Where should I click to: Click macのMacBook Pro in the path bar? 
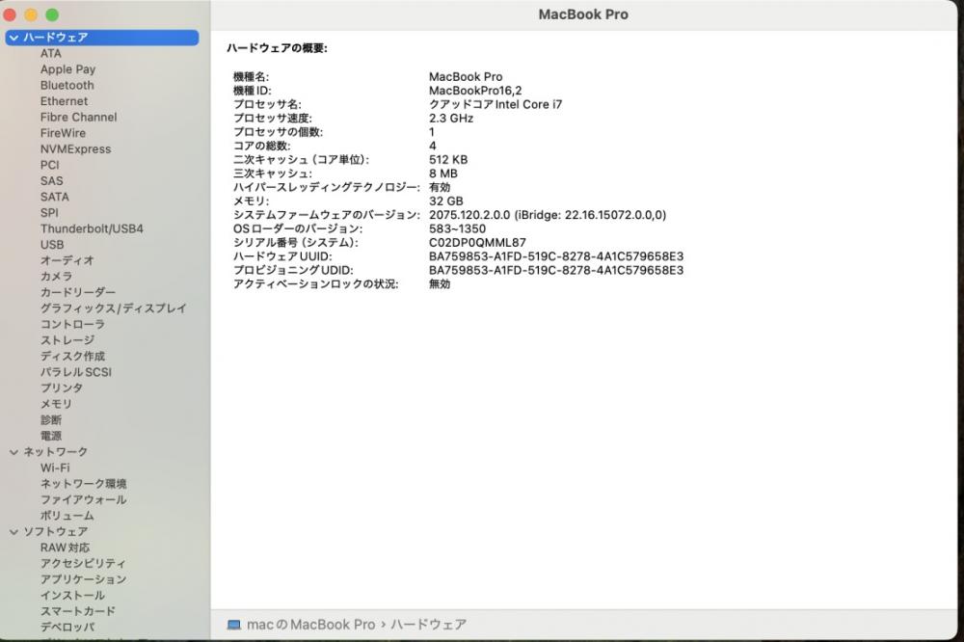pyautogui.click(x=310, y=625)
